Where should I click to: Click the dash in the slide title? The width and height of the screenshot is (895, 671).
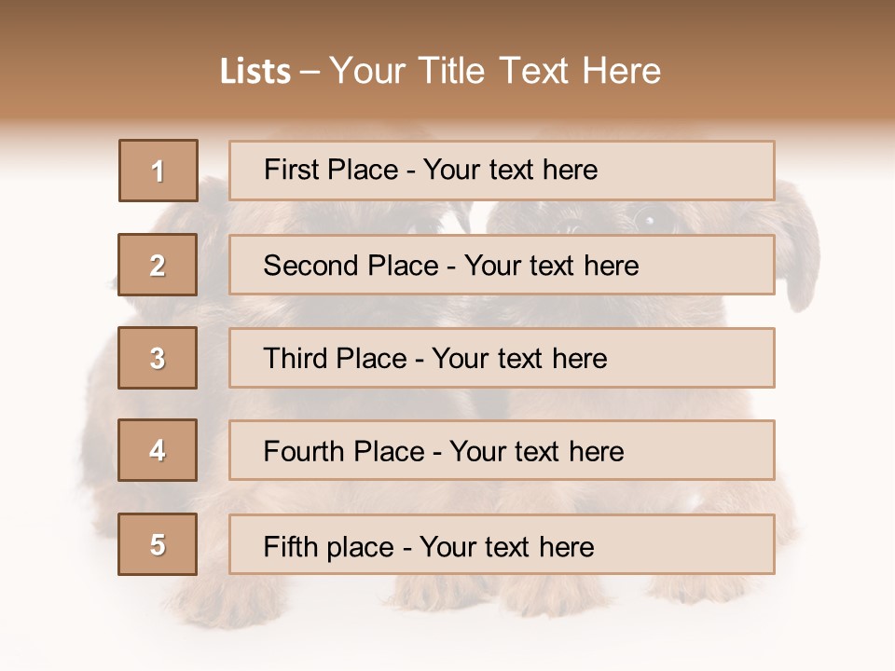pyautogui.click(x=310, y=72)
